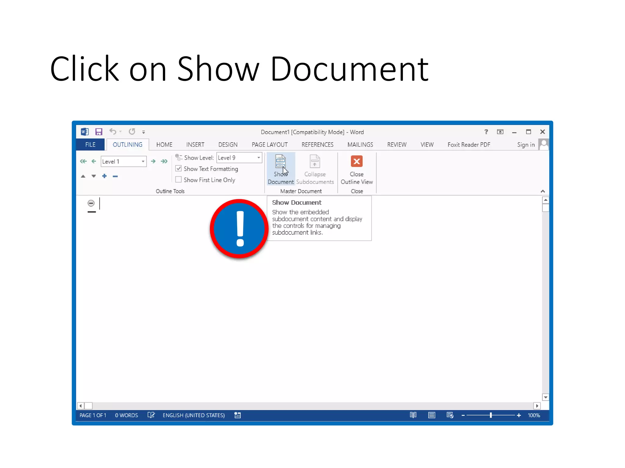Open the FILE menu tab
This screenshot has height=468, width=625.
[x=90, y=145]
